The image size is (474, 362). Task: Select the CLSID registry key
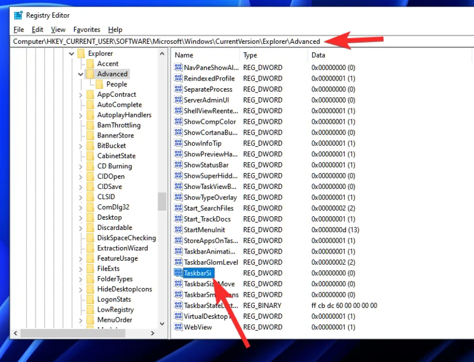(x=105, y=196)
